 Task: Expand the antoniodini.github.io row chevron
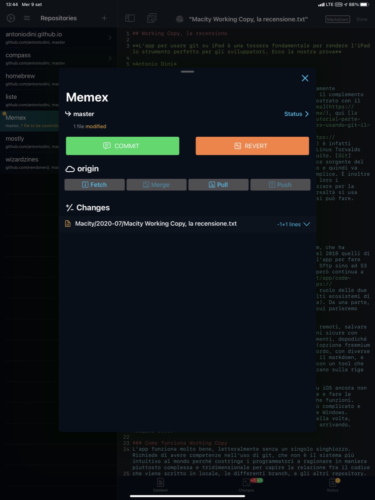[x=110, y=37]
